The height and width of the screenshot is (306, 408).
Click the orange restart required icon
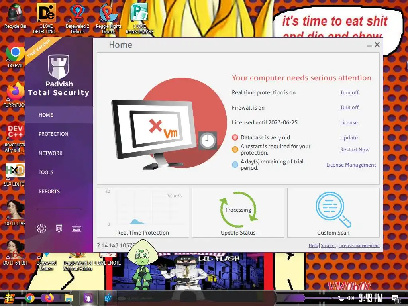coord(235,149)
